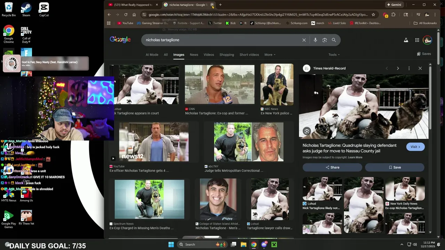Open the Kick bookmark

pyautogui.click(x=230, y=23)
